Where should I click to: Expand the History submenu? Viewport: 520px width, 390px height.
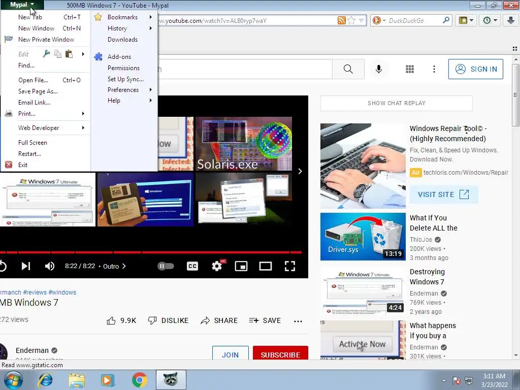click(x=124, y=28)
